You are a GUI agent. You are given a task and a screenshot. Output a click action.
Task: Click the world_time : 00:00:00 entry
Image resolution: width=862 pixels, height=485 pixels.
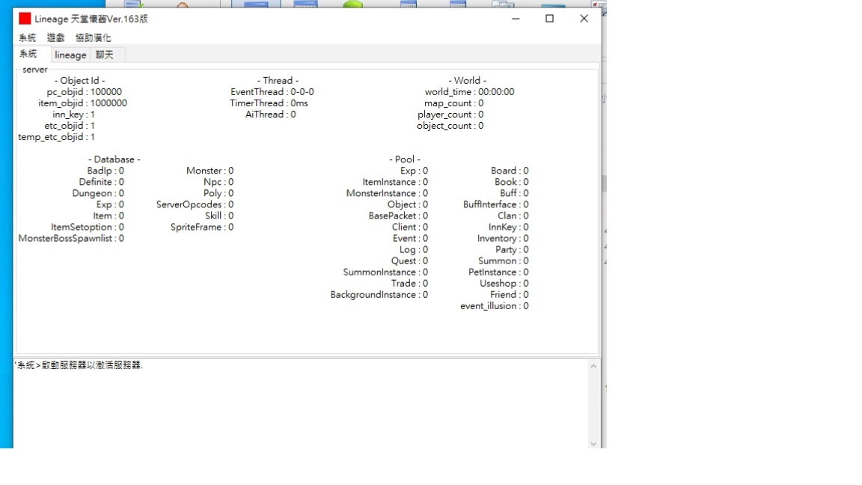(469, 92)
